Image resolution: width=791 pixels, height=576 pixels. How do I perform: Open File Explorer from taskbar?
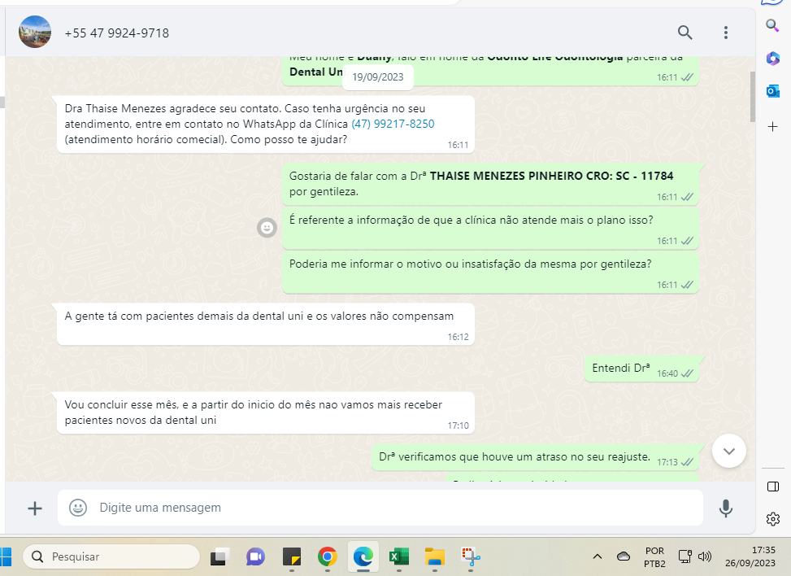(434, 556)
